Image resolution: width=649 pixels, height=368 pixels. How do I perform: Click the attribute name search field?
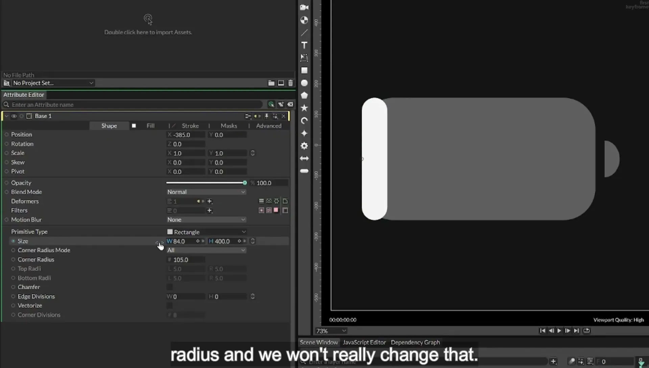[135, 105]
